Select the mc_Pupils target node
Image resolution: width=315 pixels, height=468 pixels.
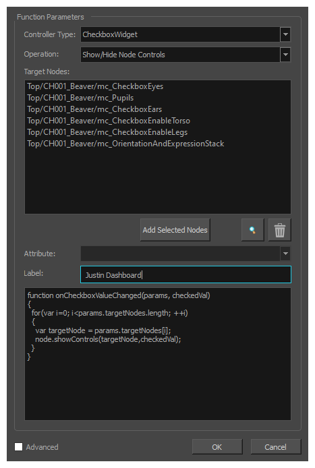pyautogui.click(x=80, y=98)
